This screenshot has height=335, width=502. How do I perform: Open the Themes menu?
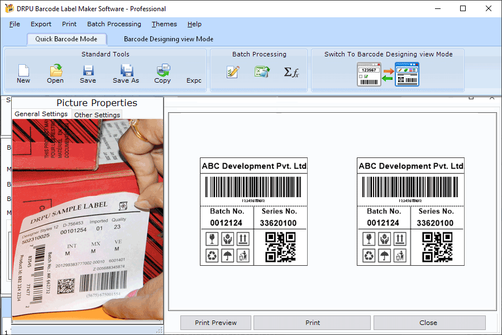pos(164,24)
